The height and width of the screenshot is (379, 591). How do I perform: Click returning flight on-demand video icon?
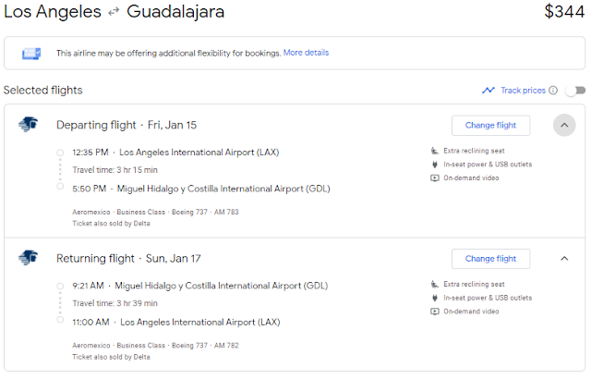tap(435, 312)
